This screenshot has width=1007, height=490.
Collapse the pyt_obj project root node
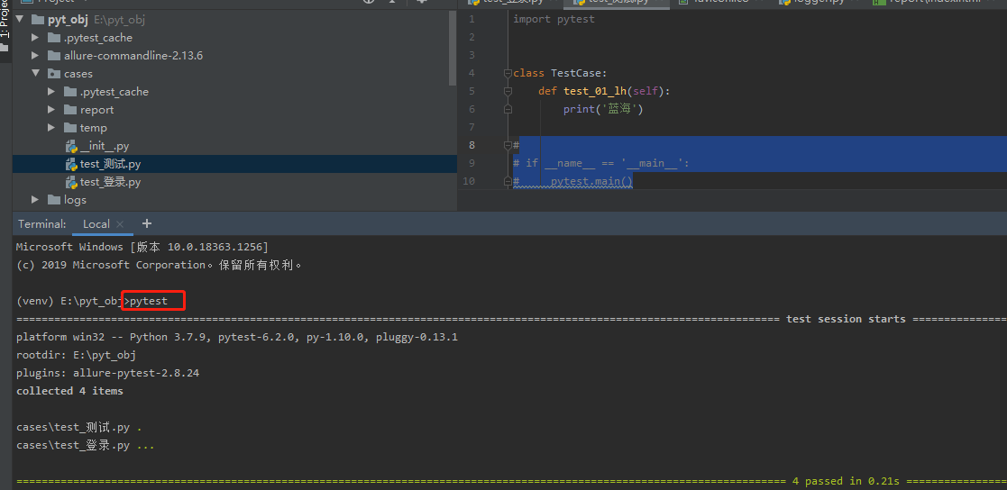(x=19, y=19)
